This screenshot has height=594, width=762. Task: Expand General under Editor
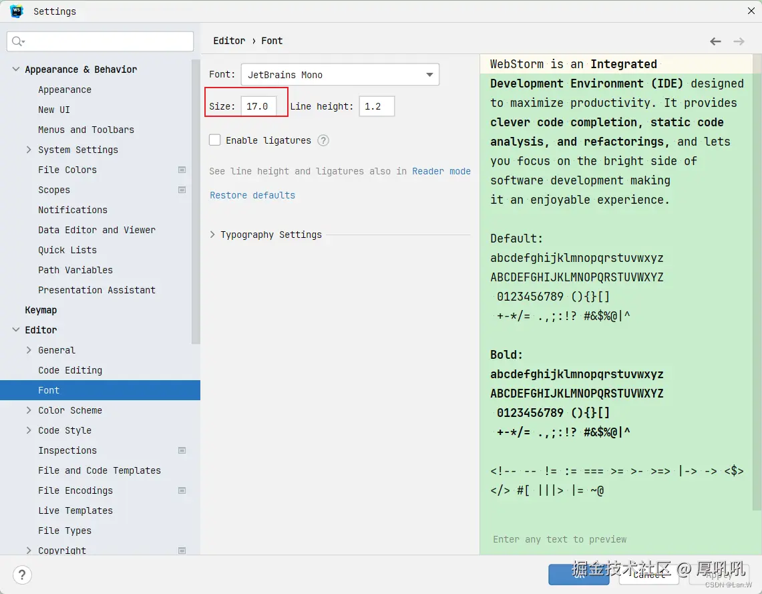(29, 350)
